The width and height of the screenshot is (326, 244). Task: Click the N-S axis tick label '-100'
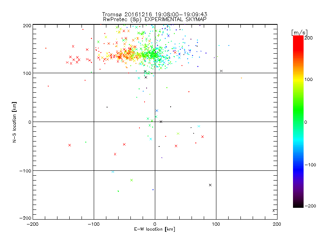click(25, 171)
